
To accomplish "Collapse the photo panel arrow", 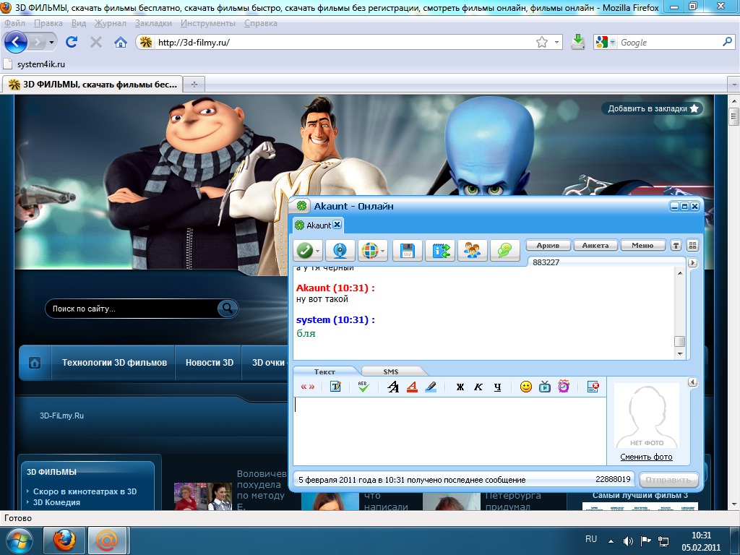I will pos(692,382).
